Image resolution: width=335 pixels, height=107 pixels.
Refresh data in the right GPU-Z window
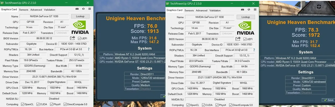tap(249, 10)
